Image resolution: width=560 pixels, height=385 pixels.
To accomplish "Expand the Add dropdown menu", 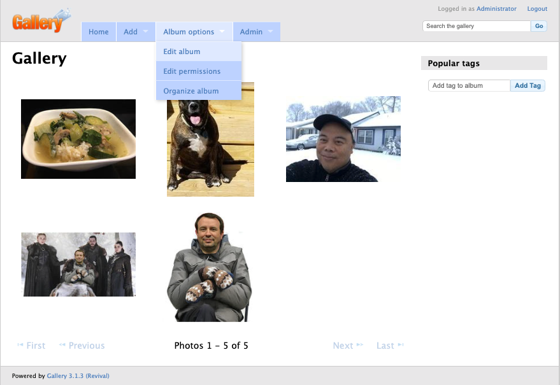I will pos(135,32).
